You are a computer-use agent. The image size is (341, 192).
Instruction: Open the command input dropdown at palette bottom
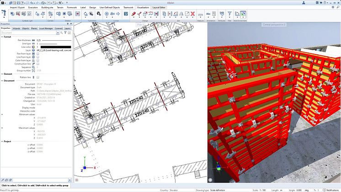70,180
